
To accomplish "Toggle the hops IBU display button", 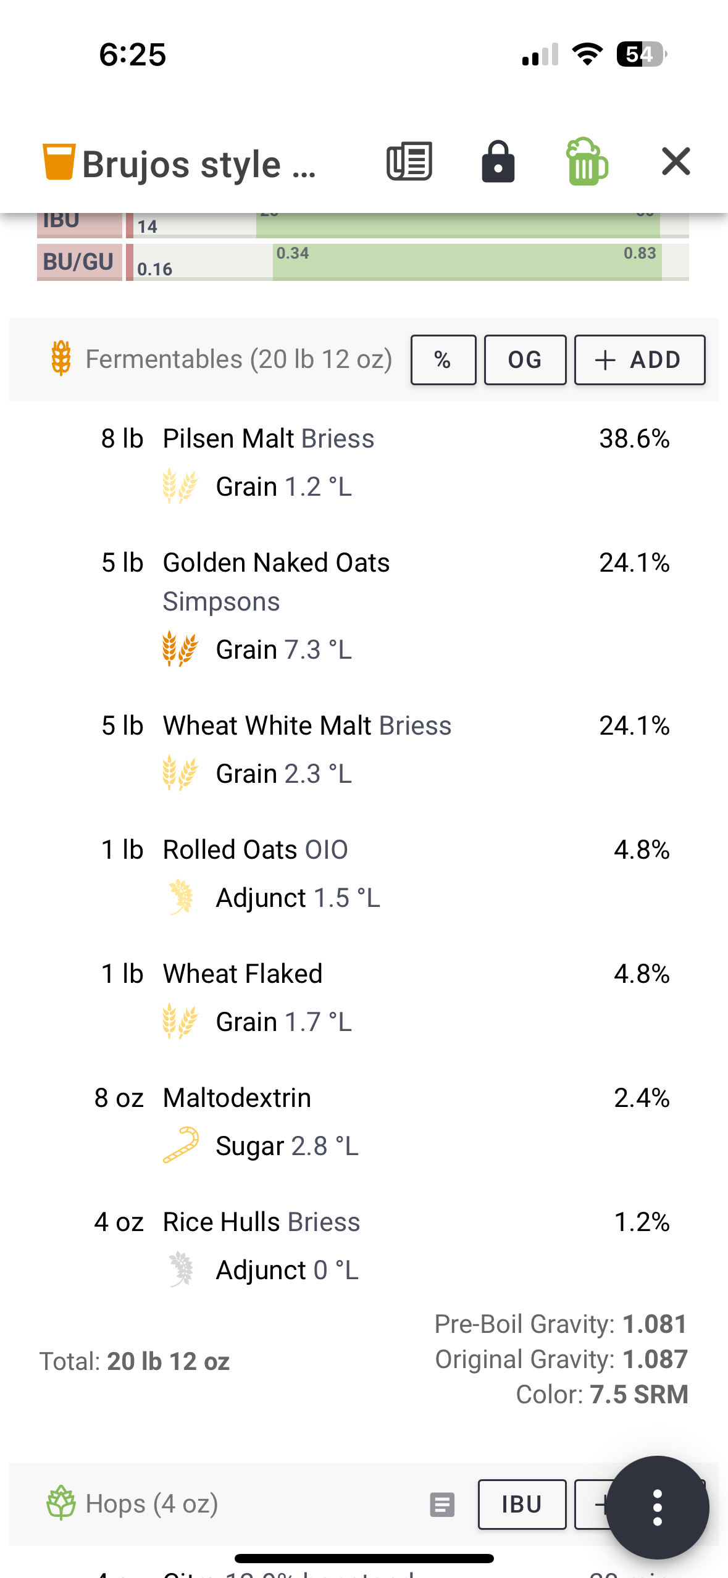I will (522, 1504).
